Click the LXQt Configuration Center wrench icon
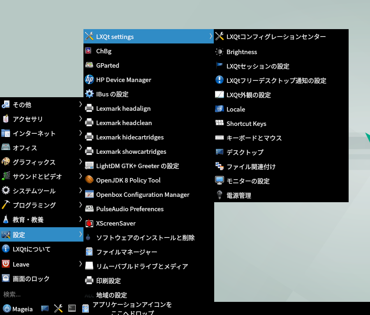The height and width of the screenshot is (315, 370). pos(220,36)
